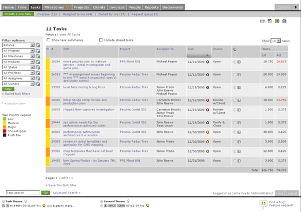Click the yellow priority bar of task 18284

[x=47, y=64]
